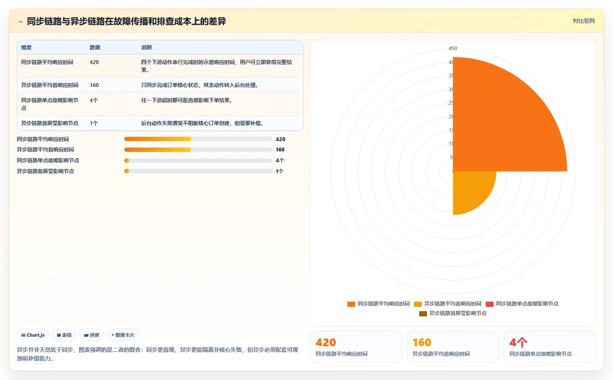Click table value 420
This screenshot has width=613, height=380.
pos(94,62)
